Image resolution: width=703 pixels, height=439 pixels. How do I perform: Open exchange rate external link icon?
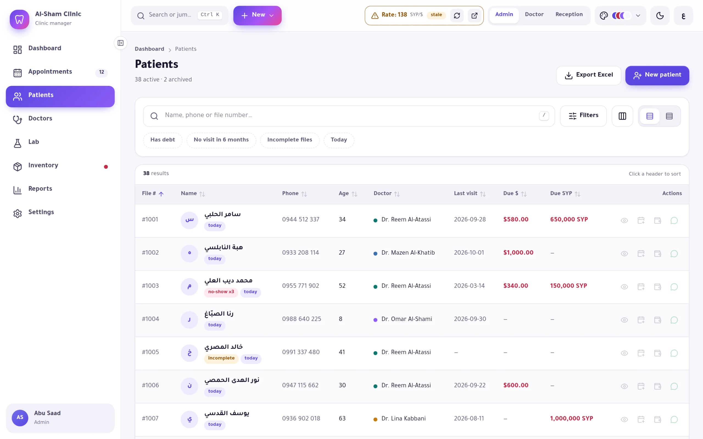474,15
